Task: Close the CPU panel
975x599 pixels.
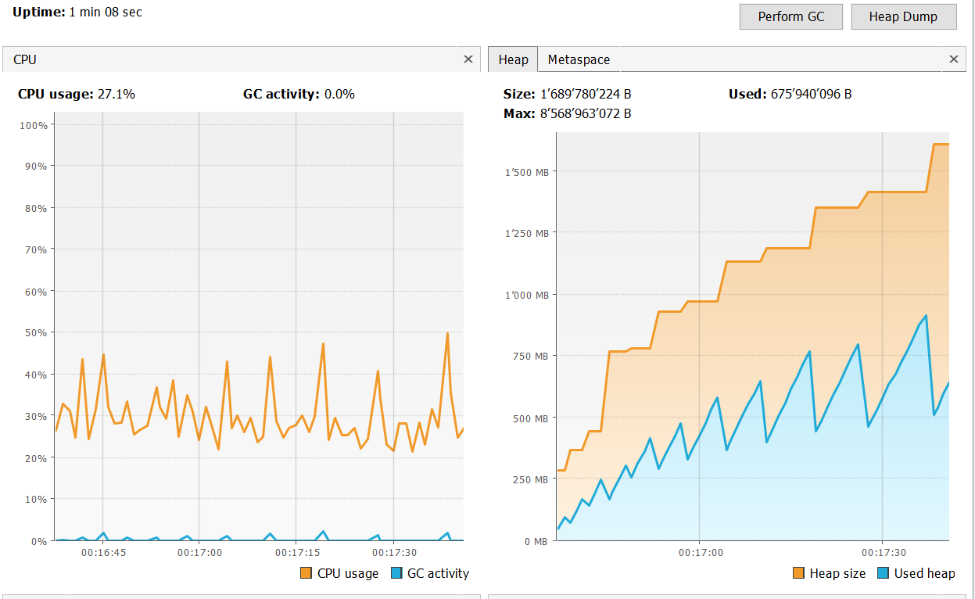Action: click(x=468, y=59)
